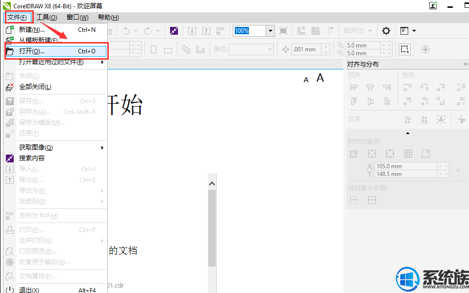The image size is (469, 293).
Task: Click the align bottom icon
Action: 387,101
